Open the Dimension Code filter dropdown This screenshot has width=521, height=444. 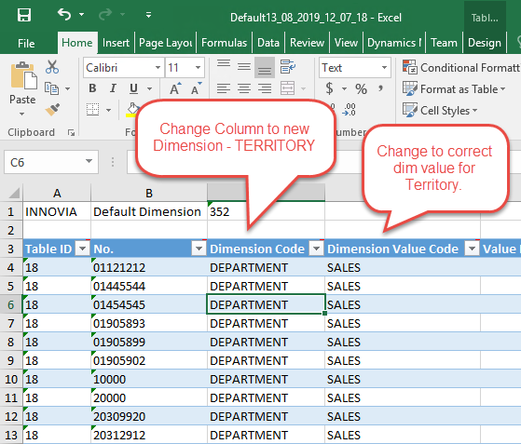point(316,249)
